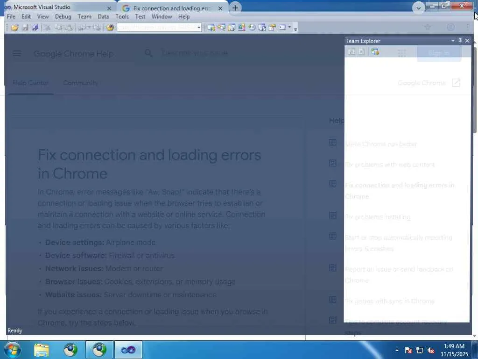Open the Tools menu
This screenshot has height=359, width=478.
pos(122,16)
